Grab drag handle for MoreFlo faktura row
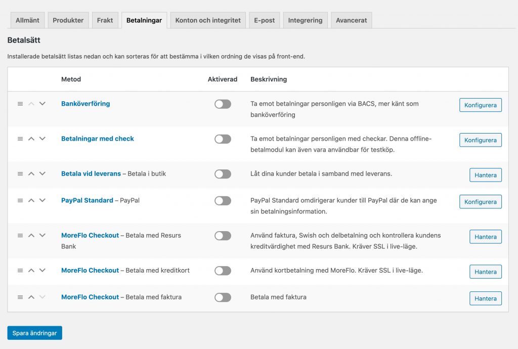This screenshot has width=518, height=349. tap(20, 297)
